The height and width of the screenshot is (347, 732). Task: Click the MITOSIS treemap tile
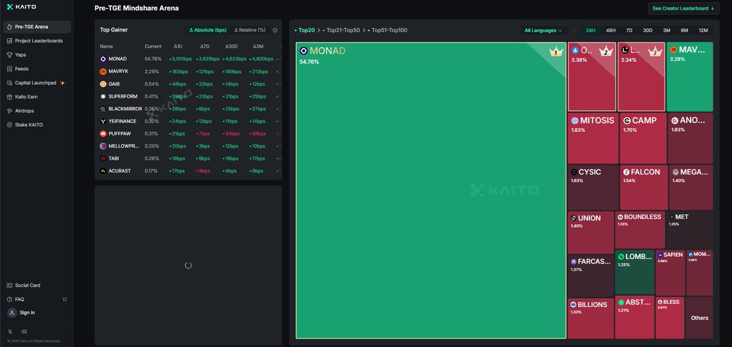point(592,138)
